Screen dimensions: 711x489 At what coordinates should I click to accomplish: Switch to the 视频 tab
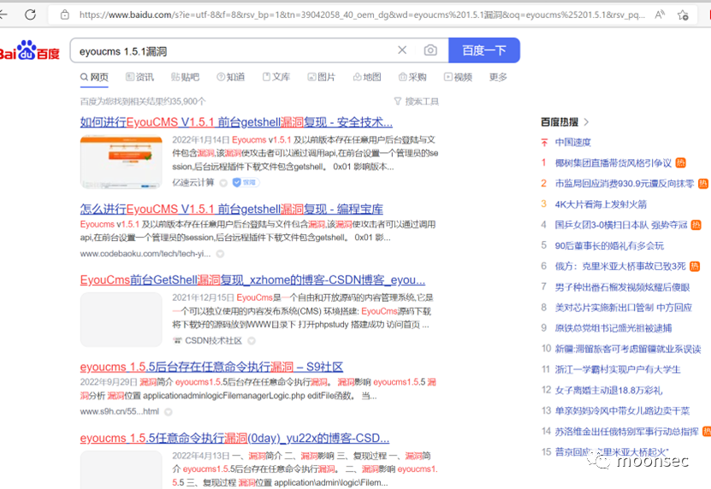(458, 77)
